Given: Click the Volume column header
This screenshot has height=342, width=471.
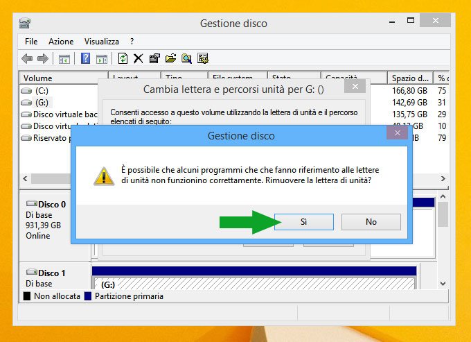Looking at the screenshot, I should click(64, 78).
